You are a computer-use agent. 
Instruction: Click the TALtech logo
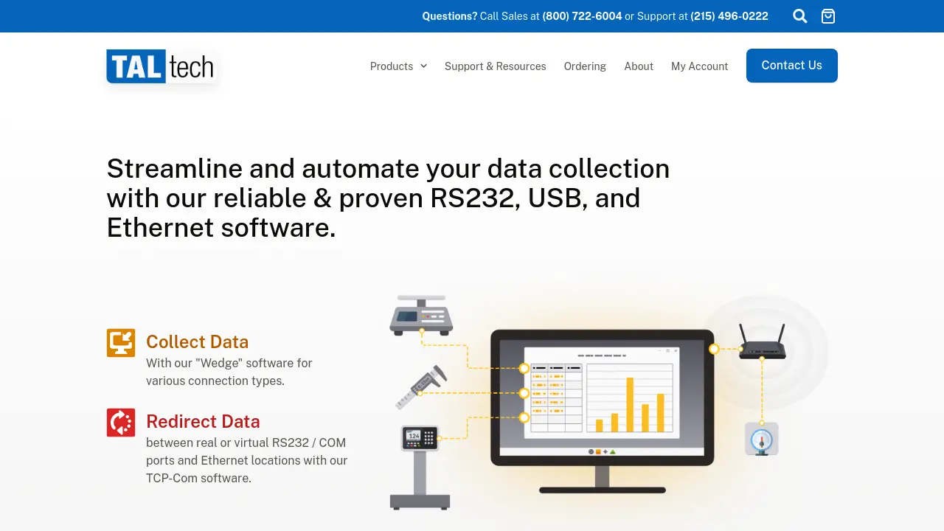click(x=161, y=66)
